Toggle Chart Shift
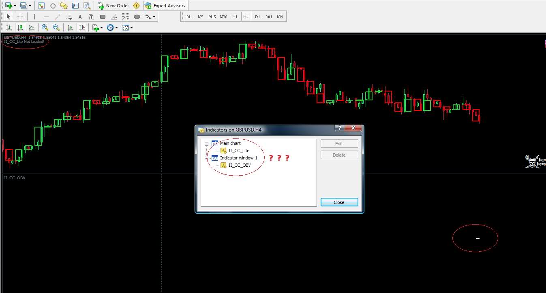 click(82, 28)
